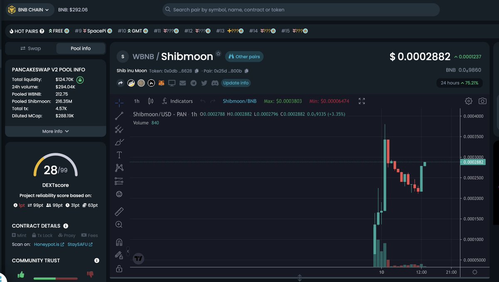Open the 24 hours change selector
Screen dimensions: 499x282
pos(459,83)
